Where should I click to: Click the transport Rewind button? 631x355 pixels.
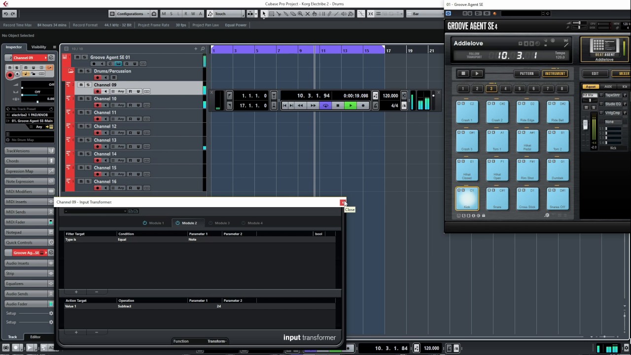click(300, 106)
